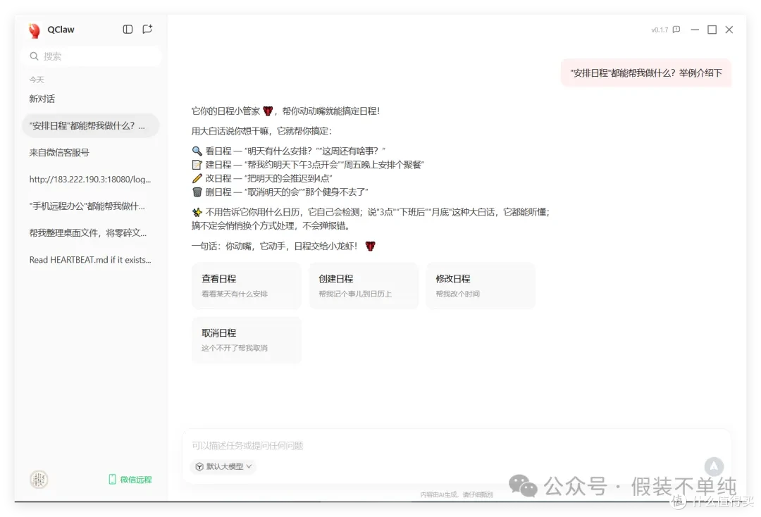
Task: Open the http://183.222.190.3:18080 conversation
Action: pyautogui.click(x=91, y=180)
